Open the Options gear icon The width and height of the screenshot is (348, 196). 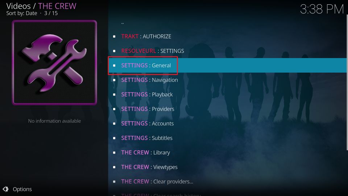5,189
